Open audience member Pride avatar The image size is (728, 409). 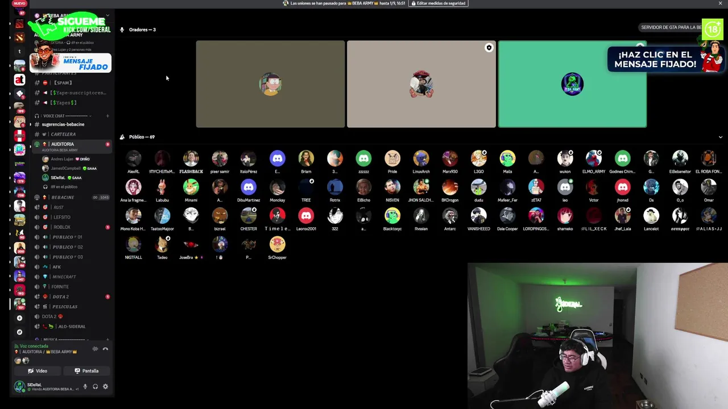pyautogui.click(x=392, y=158)
